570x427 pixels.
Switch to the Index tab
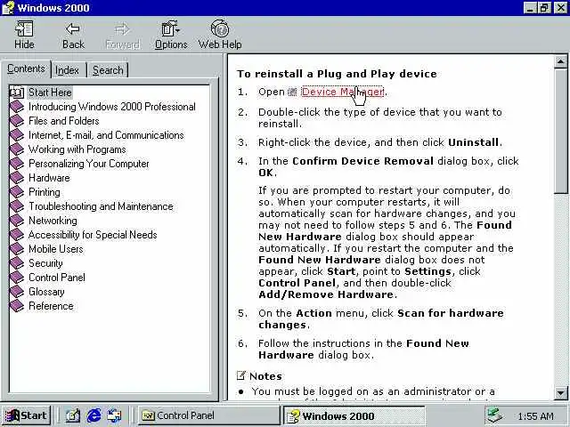coord(68,70)
